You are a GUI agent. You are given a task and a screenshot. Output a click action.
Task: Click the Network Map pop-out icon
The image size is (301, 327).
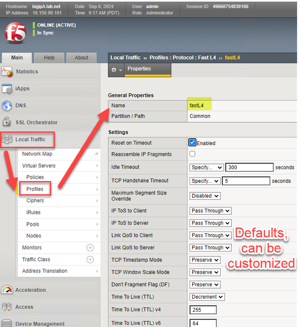pyautogui.click(x=97, y=154)
